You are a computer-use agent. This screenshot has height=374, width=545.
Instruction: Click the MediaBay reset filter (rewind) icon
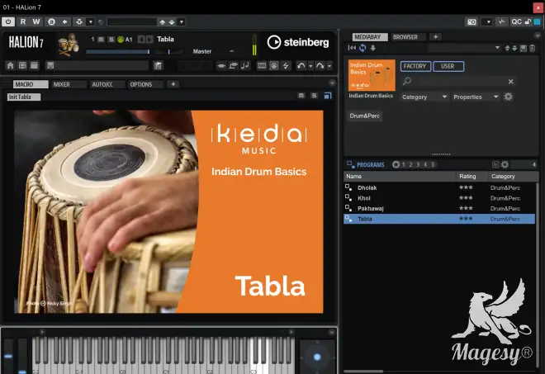tap(352, 48)
